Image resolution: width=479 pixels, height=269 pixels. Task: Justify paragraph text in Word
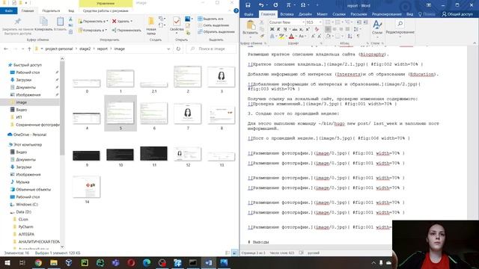[x=347, y=29]
